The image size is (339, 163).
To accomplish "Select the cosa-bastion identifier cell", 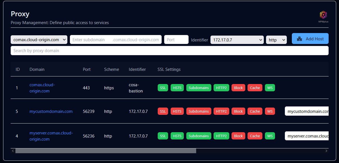I will click(136, 88).
